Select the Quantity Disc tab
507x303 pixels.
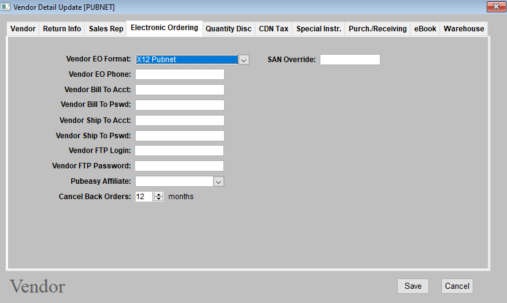coord(228,29)
